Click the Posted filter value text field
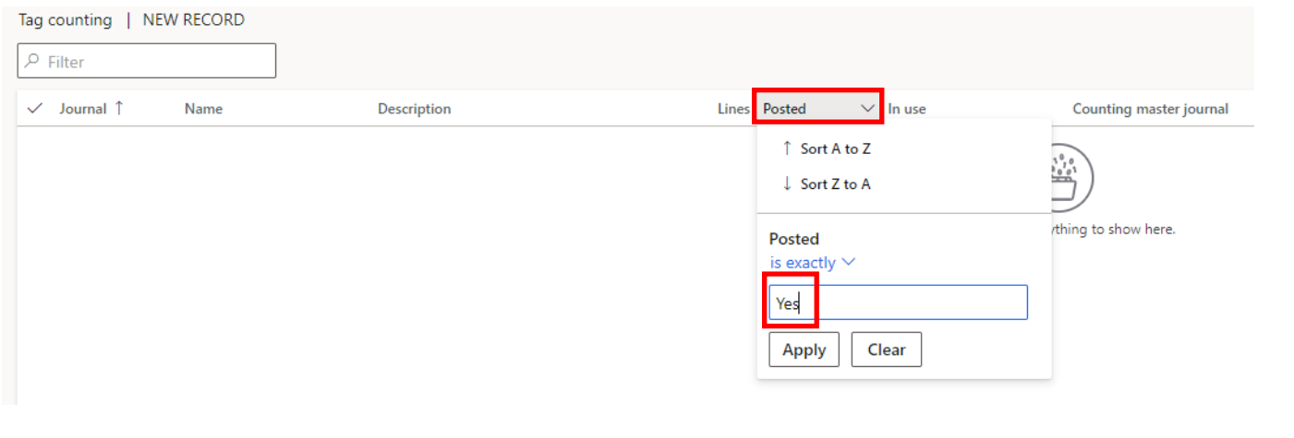The image size is (1294, 438). click(898, 302)
